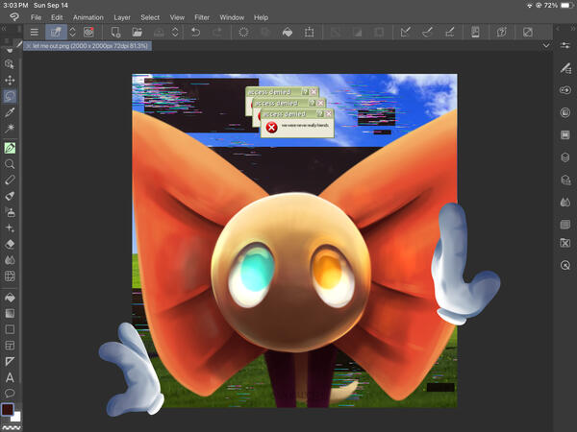Select the Zoom magnifier tool
This screenshot has height=432, width=577.
click(10, 164)
